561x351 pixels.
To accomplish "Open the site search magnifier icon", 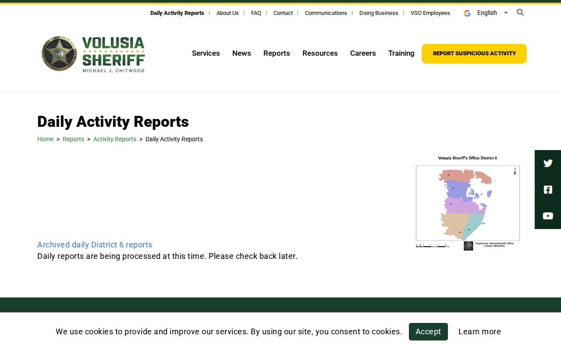I will pyautogui.click(x=520, y=12).
